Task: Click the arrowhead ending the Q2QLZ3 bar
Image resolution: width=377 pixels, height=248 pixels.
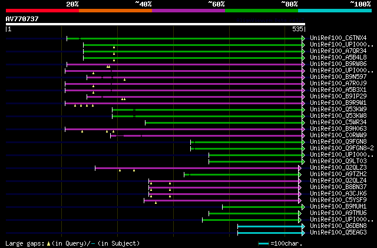Action: click(x=300, y=168)
